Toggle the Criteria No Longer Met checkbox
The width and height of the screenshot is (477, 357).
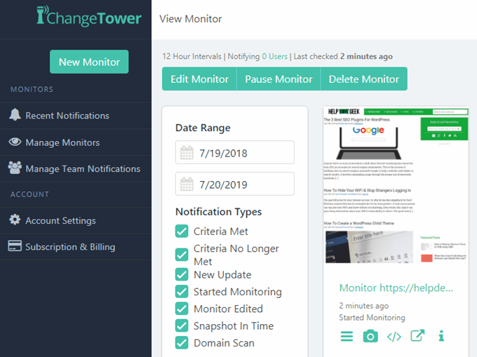pos(182,255)
